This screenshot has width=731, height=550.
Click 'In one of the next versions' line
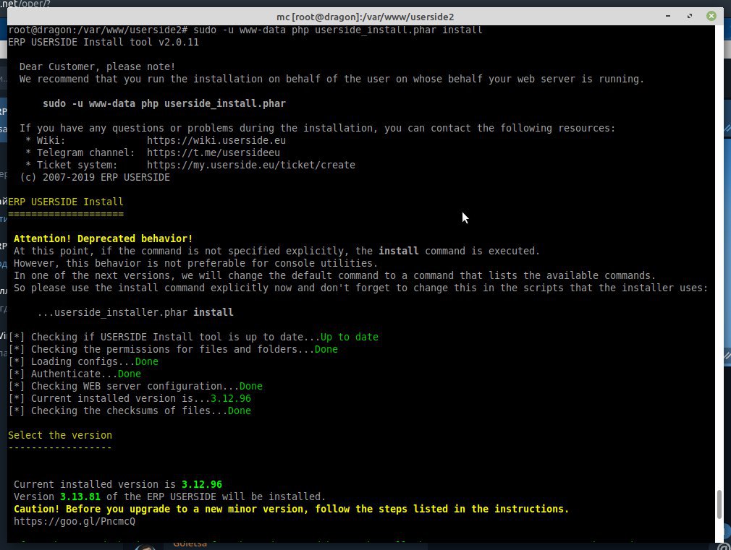[x=334, y=275]
